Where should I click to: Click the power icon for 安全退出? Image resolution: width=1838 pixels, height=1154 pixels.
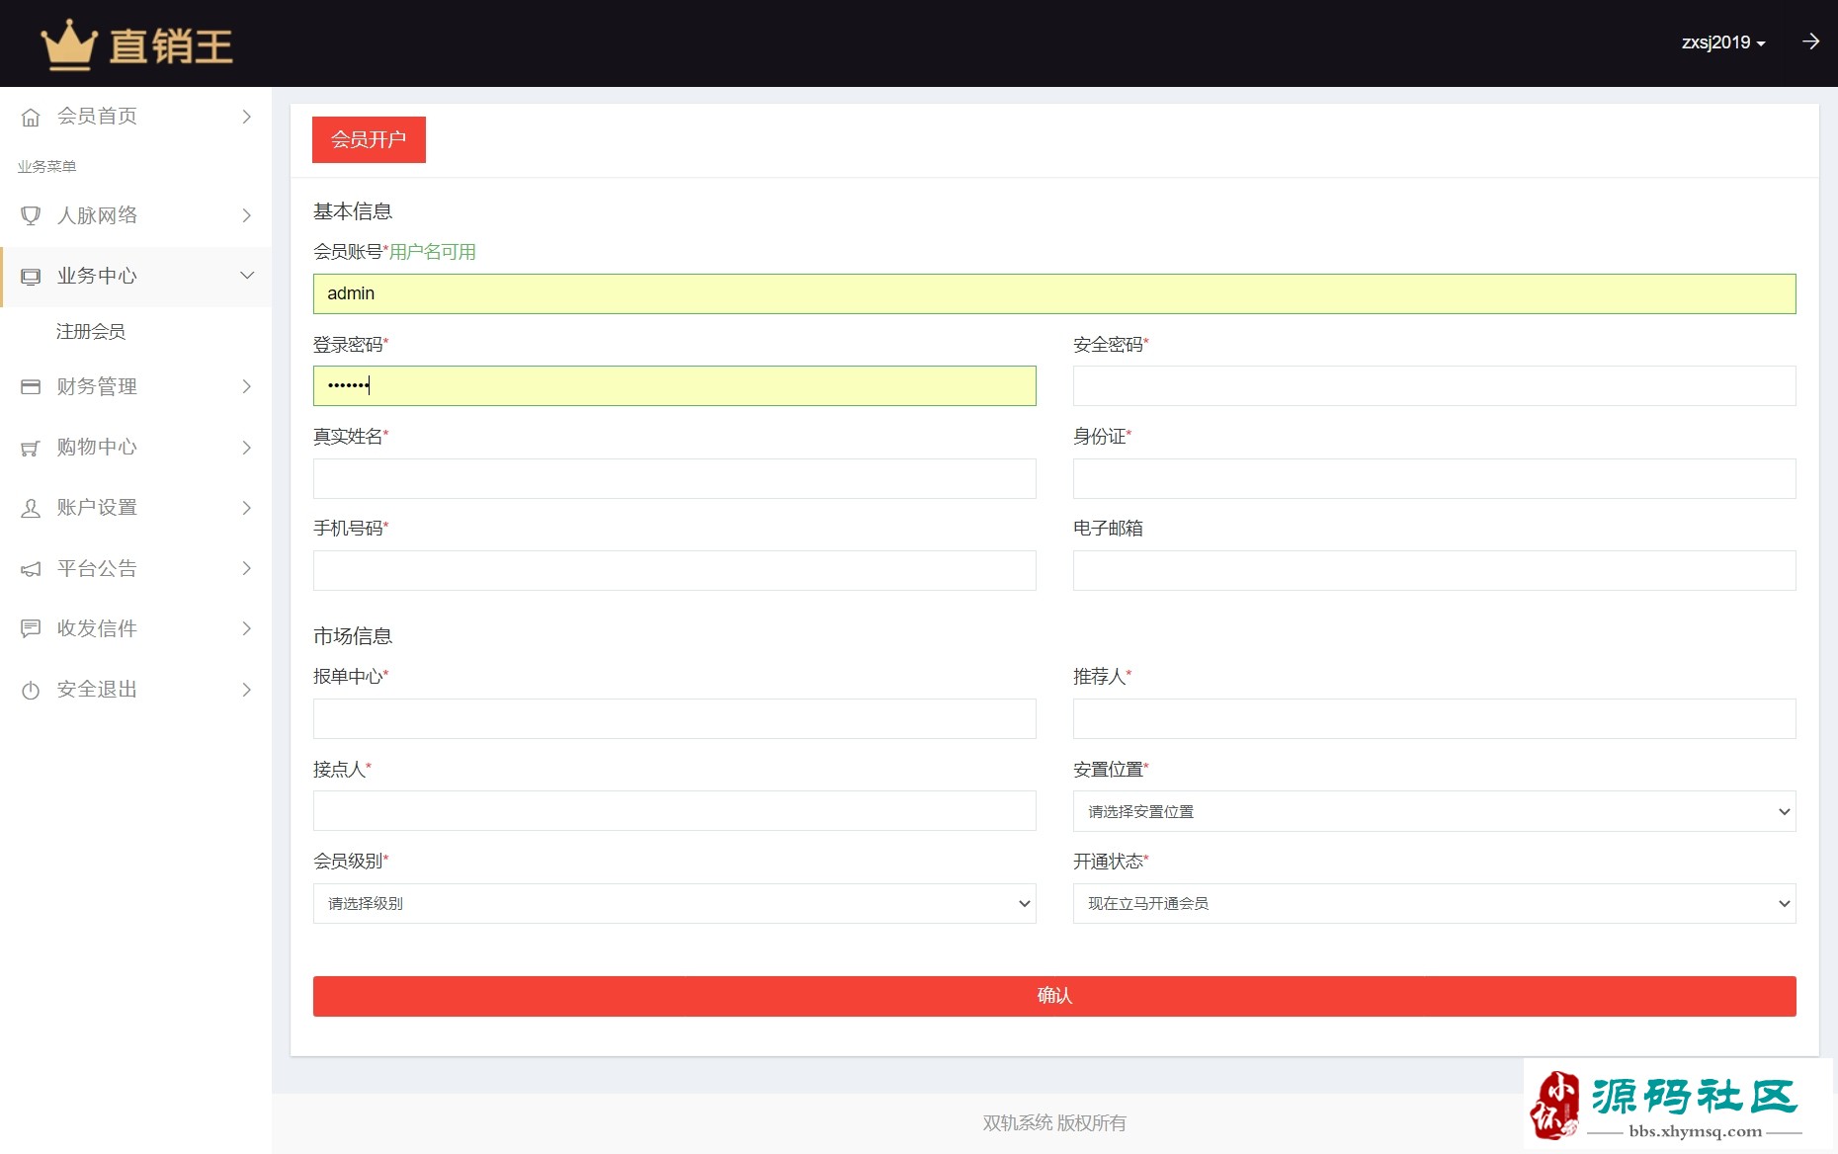tap(31, 690)
